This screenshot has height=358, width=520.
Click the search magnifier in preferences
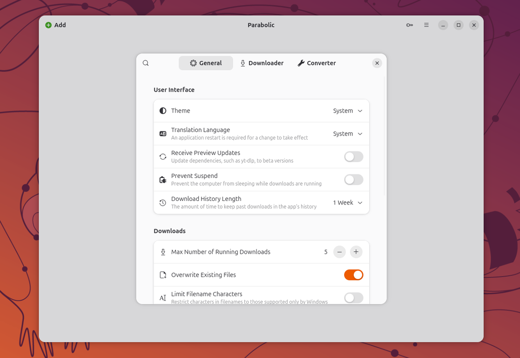click(x=146, y=63)
